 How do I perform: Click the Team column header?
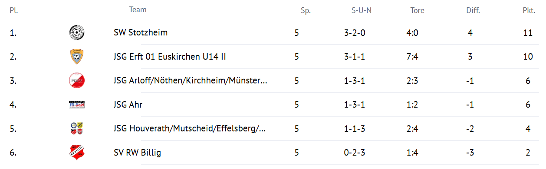coord(138,10)
